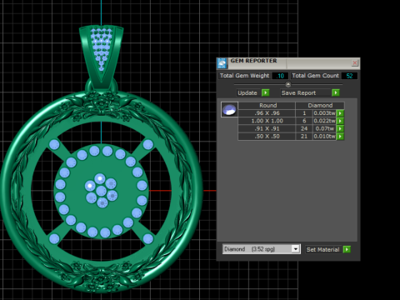Select the 1.00 X 1.00 size cell
Image resolution: width=400 pixels, height=300 pixels.
click(x=267, y=121)
